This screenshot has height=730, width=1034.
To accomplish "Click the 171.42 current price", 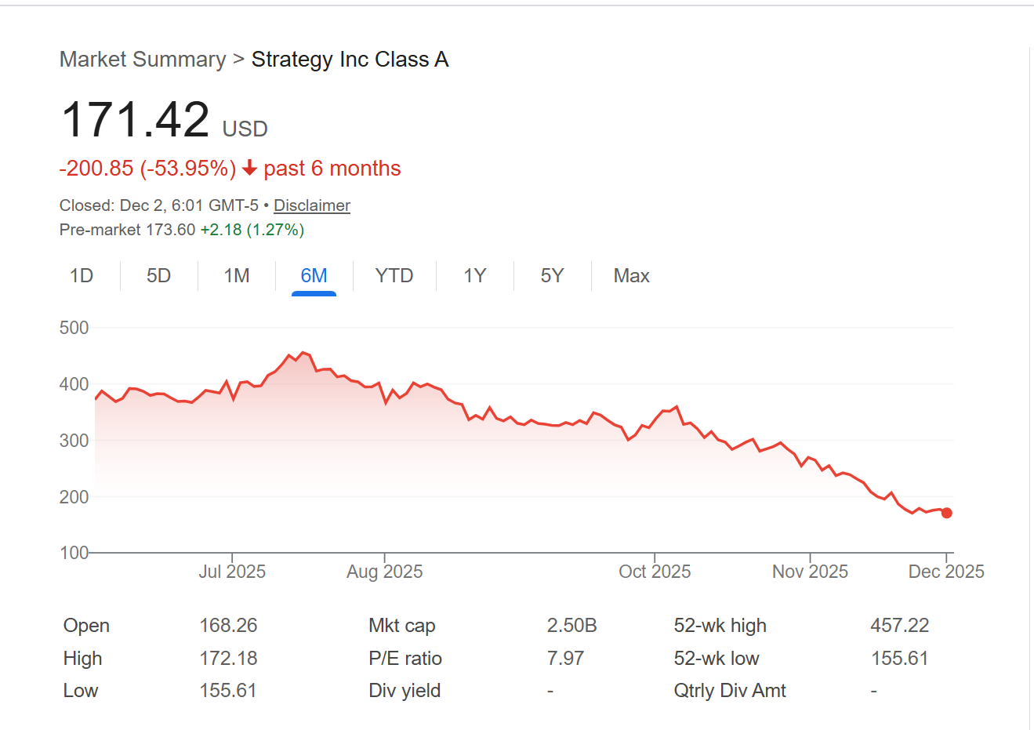I will tap(136, 120).
